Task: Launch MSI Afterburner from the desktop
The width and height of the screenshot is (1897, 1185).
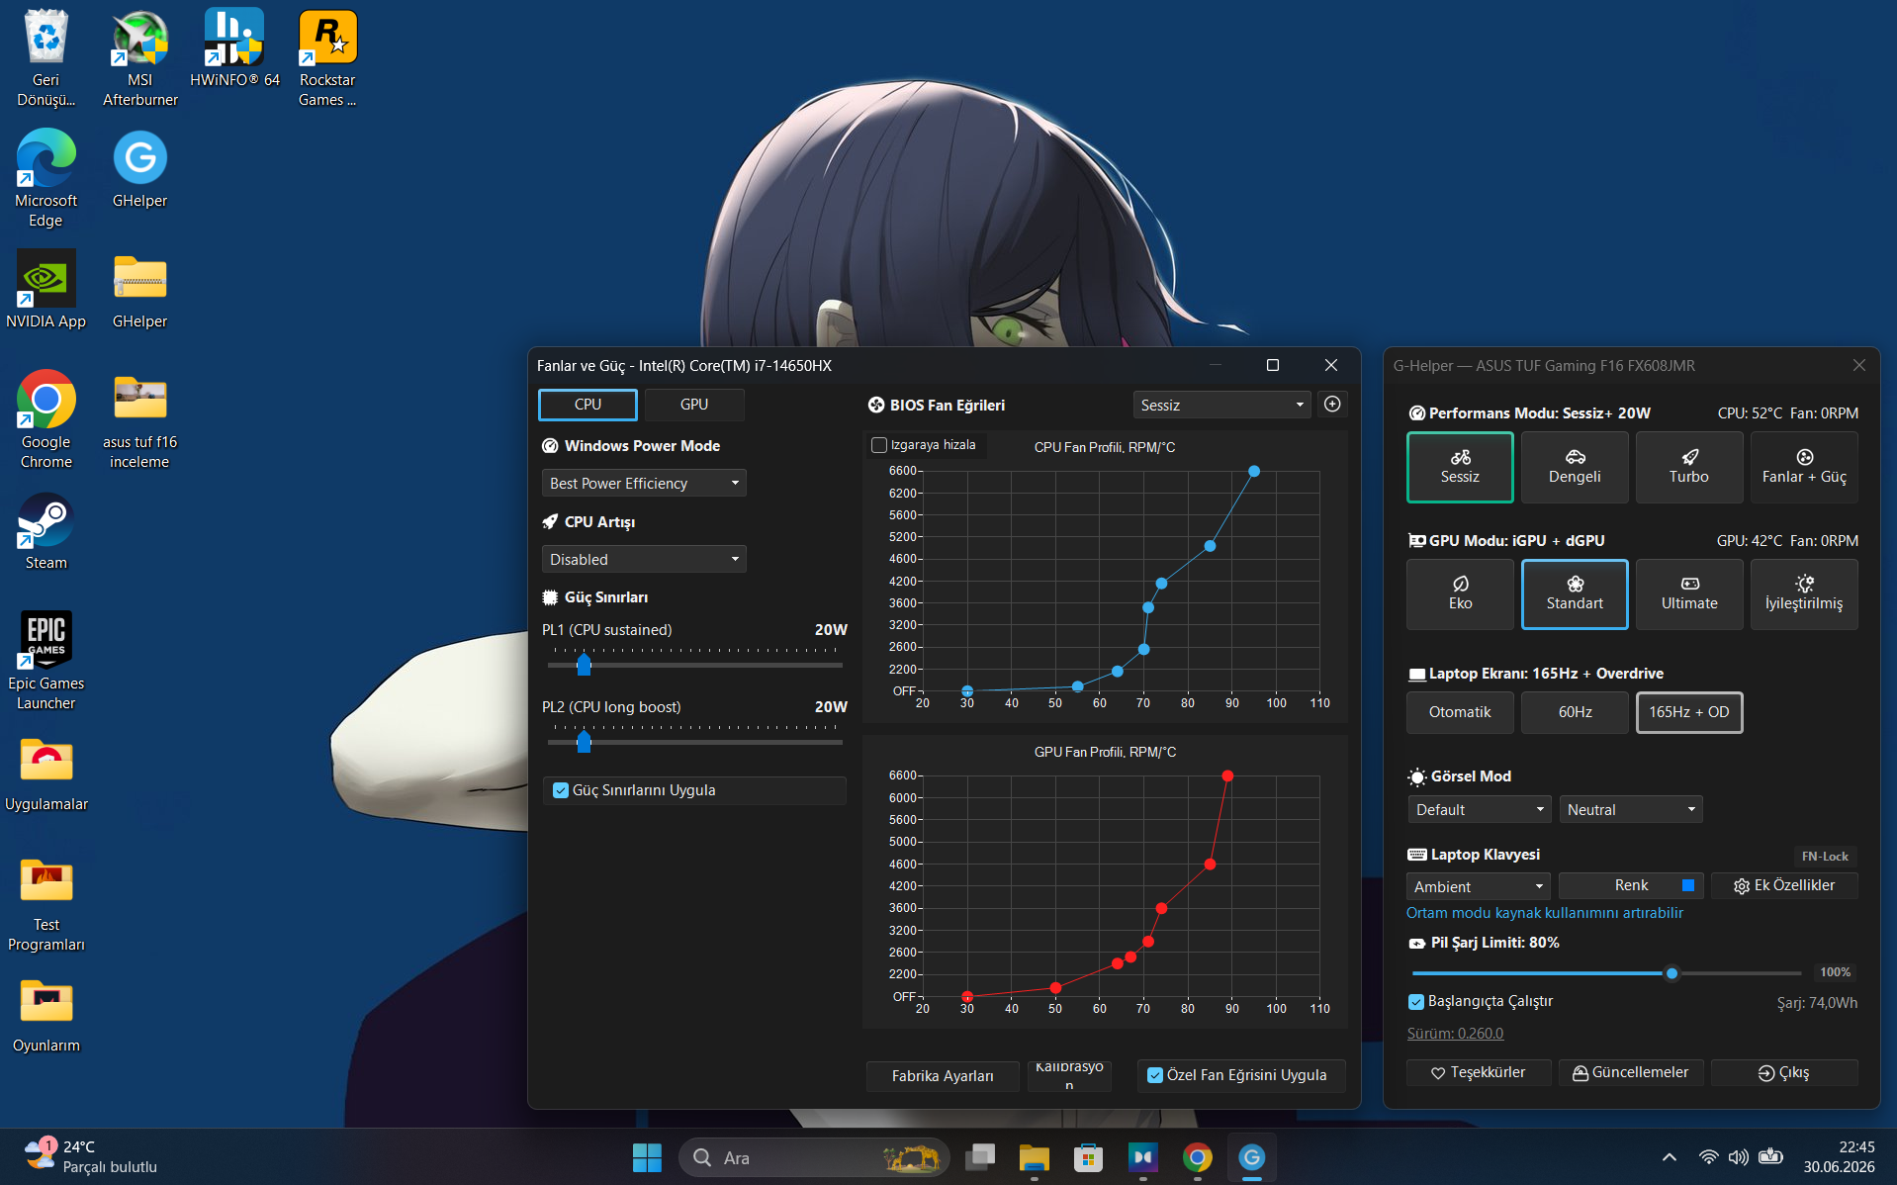Action: [140, 57]
